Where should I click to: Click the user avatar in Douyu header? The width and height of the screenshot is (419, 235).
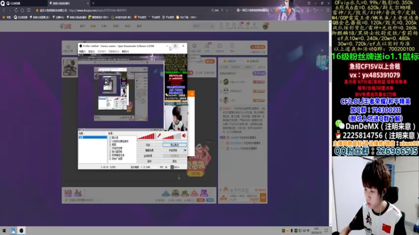(266, 26)
